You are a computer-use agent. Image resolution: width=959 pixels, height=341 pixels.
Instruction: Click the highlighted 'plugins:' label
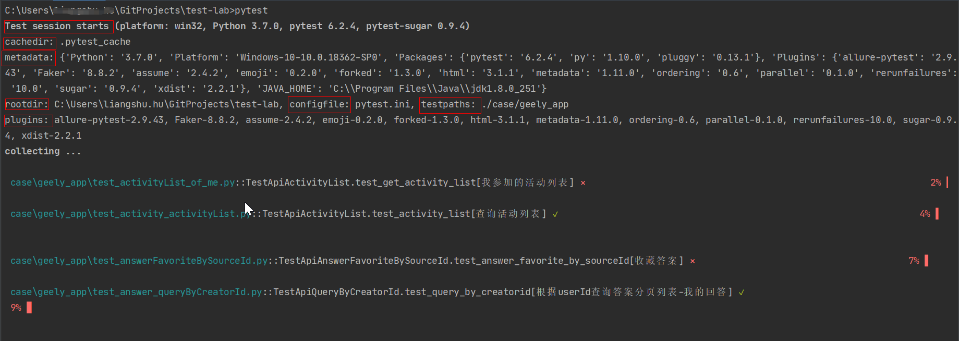click(27, 120)
